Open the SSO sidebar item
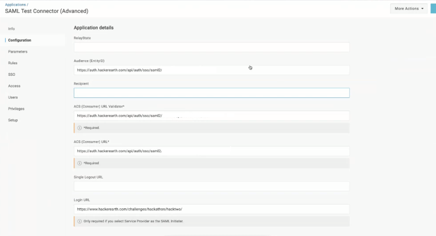The height and width of the screenshot is (236, 436). click(12, 74)
